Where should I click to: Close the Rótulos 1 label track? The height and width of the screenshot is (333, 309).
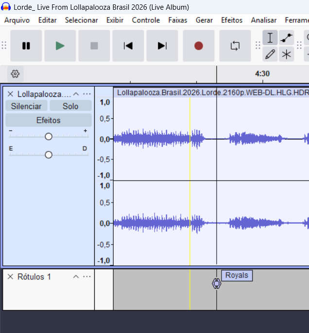coord(10,277)
